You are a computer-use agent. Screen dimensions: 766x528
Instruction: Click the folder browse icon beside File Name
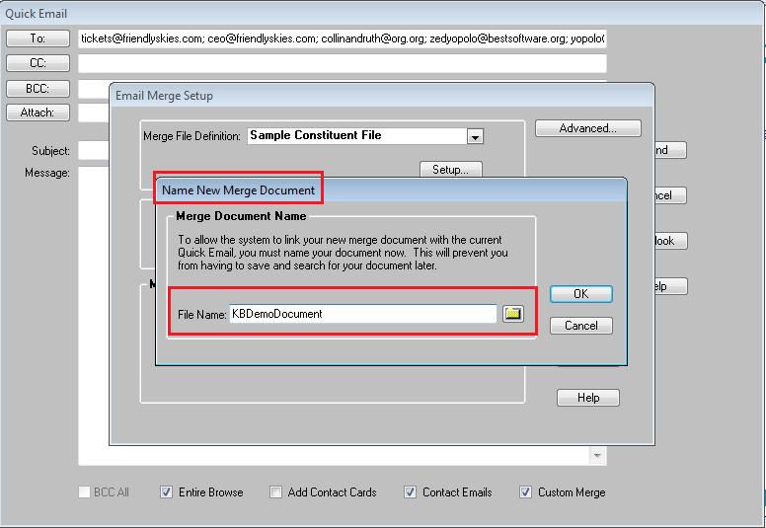coord(512,314)
